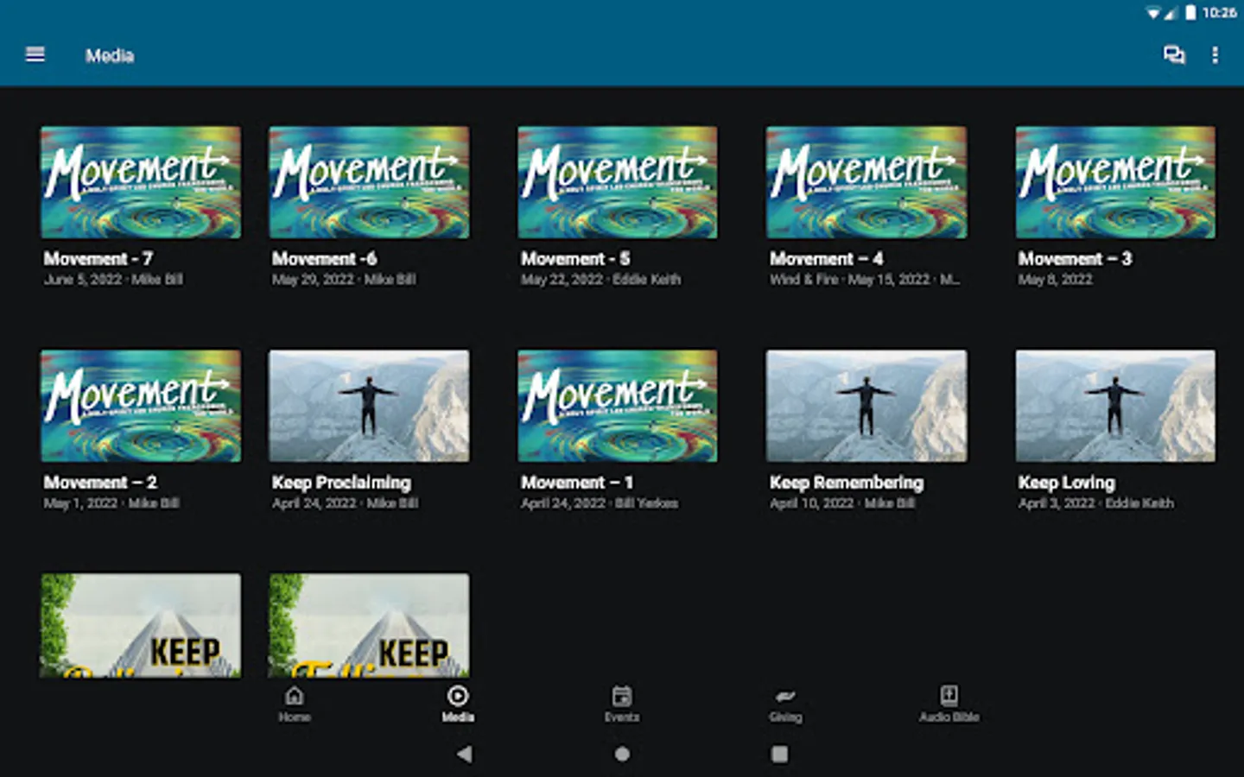Open the Giving tab

[x=785, y=704]
